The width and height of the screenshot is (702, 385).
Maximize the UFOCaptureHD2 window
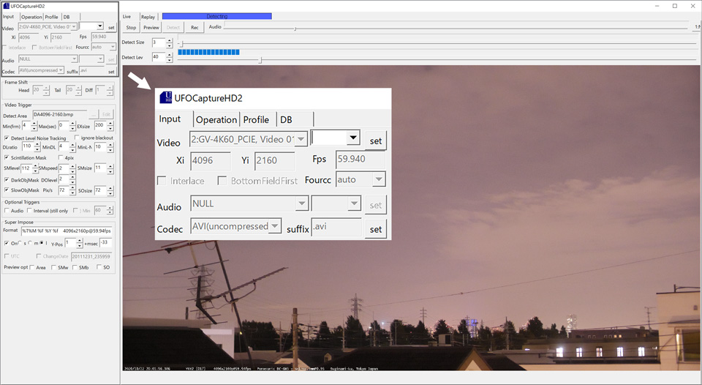tap(675, 6)
